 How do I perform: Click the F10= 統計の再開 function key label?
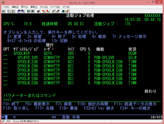pos(93,104)
